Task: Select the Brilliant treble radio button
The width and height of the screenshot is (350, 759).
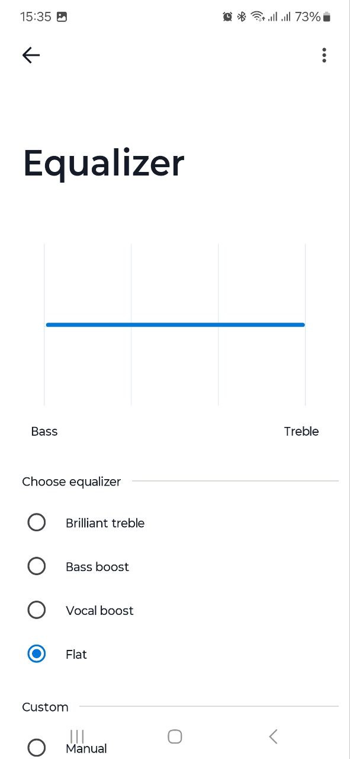Action: (37, 522)
